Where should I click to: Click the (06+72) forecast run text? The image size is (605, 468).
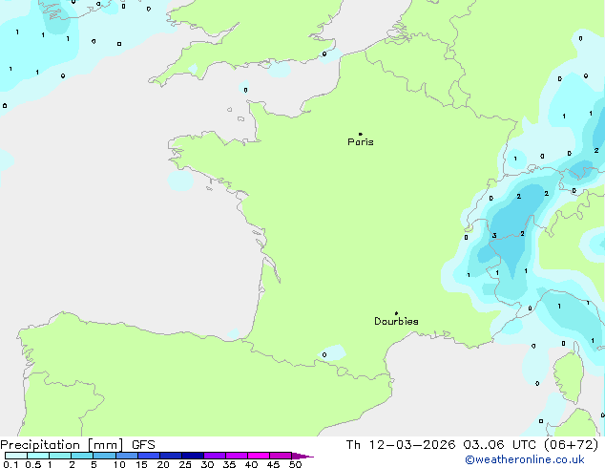pyautogui.click(x=571, y=445)
